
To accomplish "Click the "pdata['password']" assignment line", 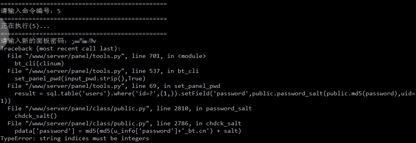I will click(128, 131).
